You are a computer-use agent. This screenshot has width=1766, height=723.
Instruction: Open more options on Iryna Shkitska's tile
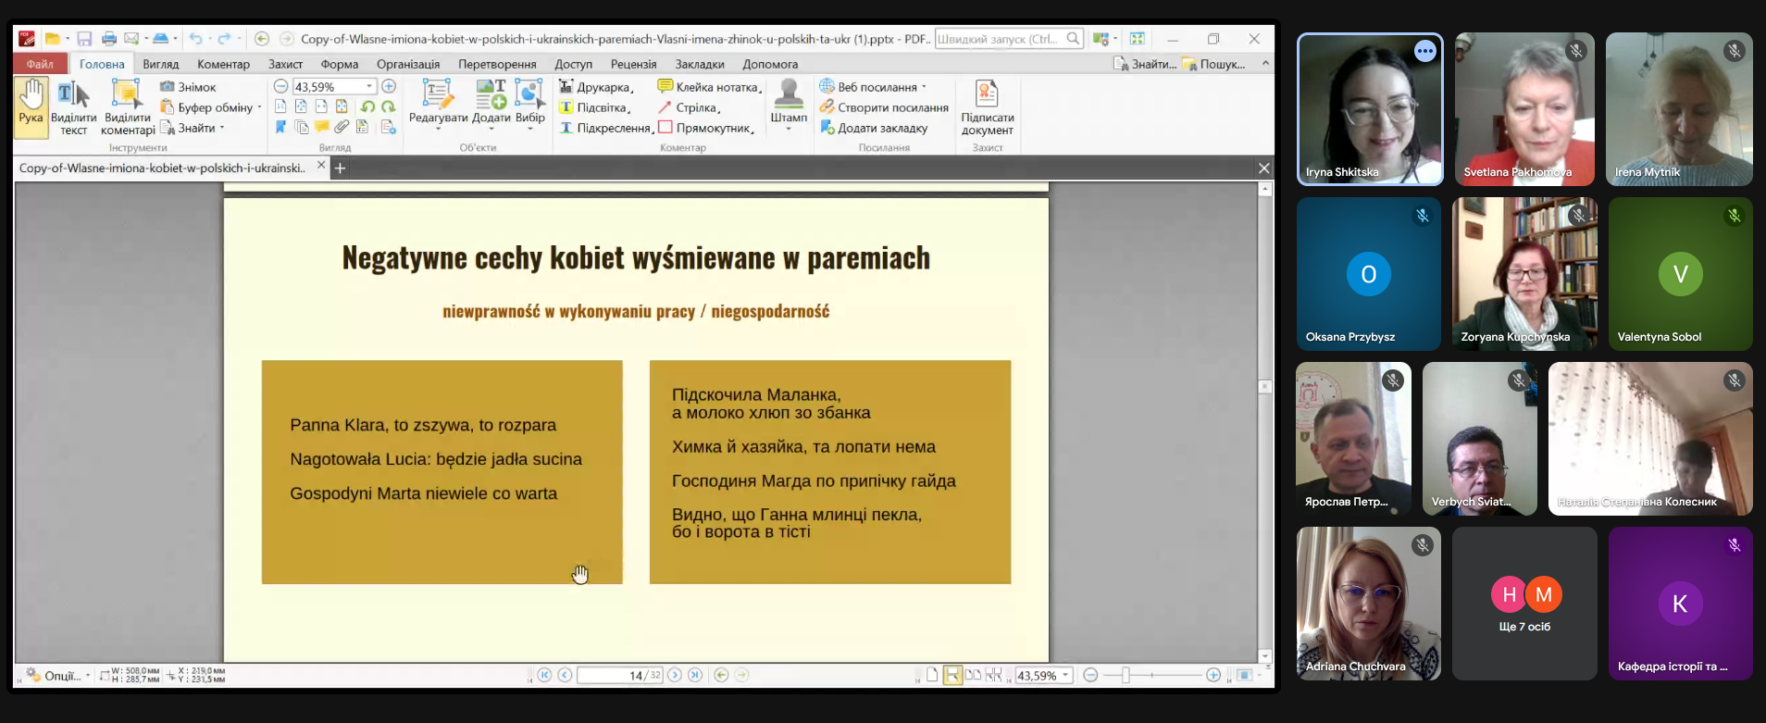(x=1424, y=52)
